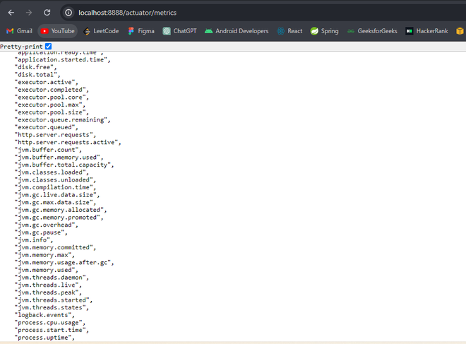The height and width of the screenshot is (344, 466).
Task: Click the "http.server.requests" entry
Action: (x=55, y=135)
